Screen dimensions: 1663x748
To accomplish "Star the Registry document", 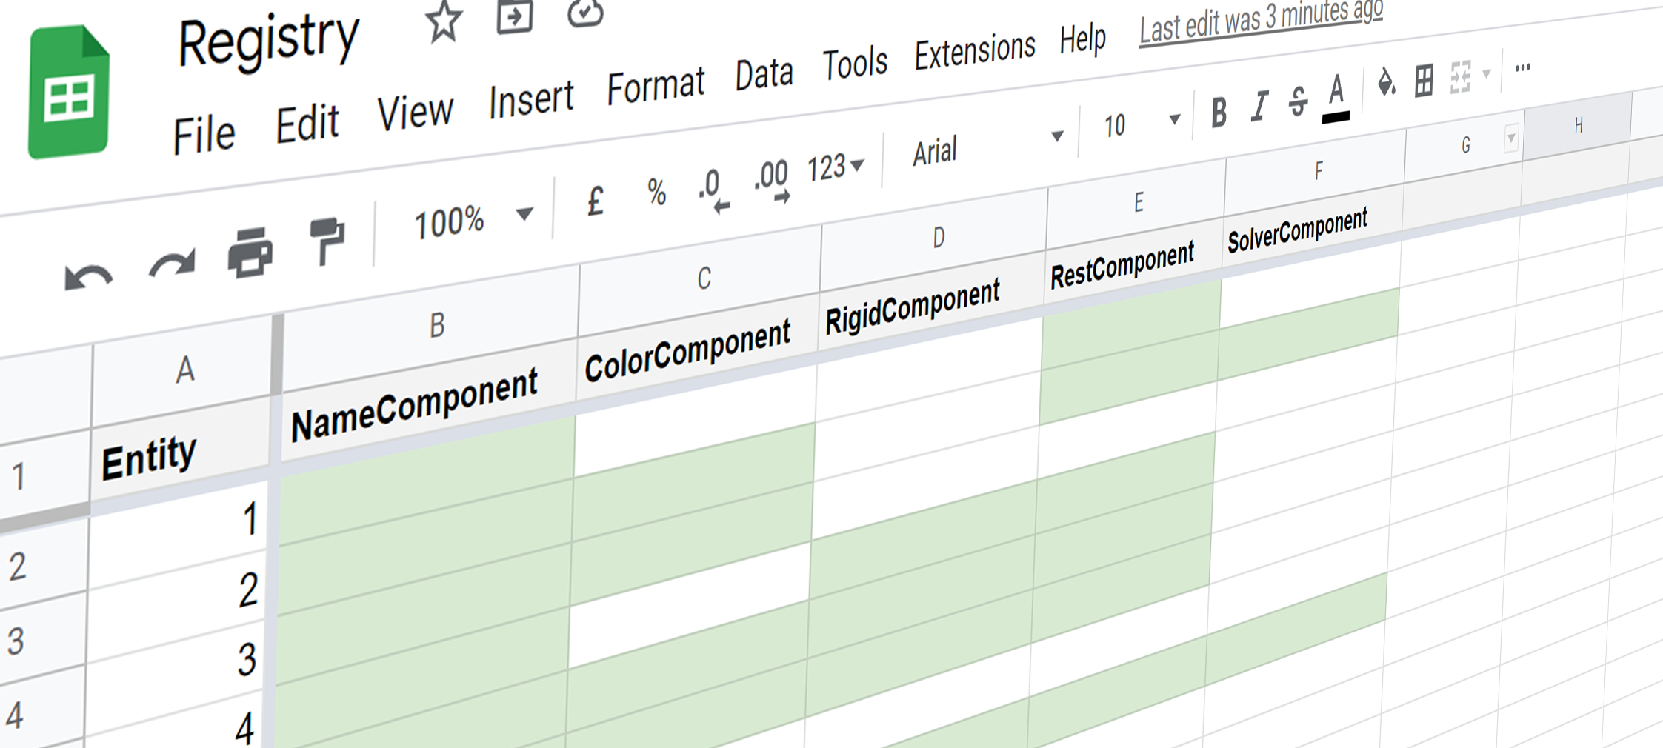I will click(443, 21).
